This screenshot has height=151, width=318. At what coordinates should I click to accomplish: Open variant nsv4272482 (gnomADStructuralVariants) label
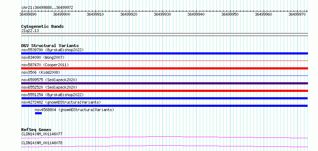61,102
